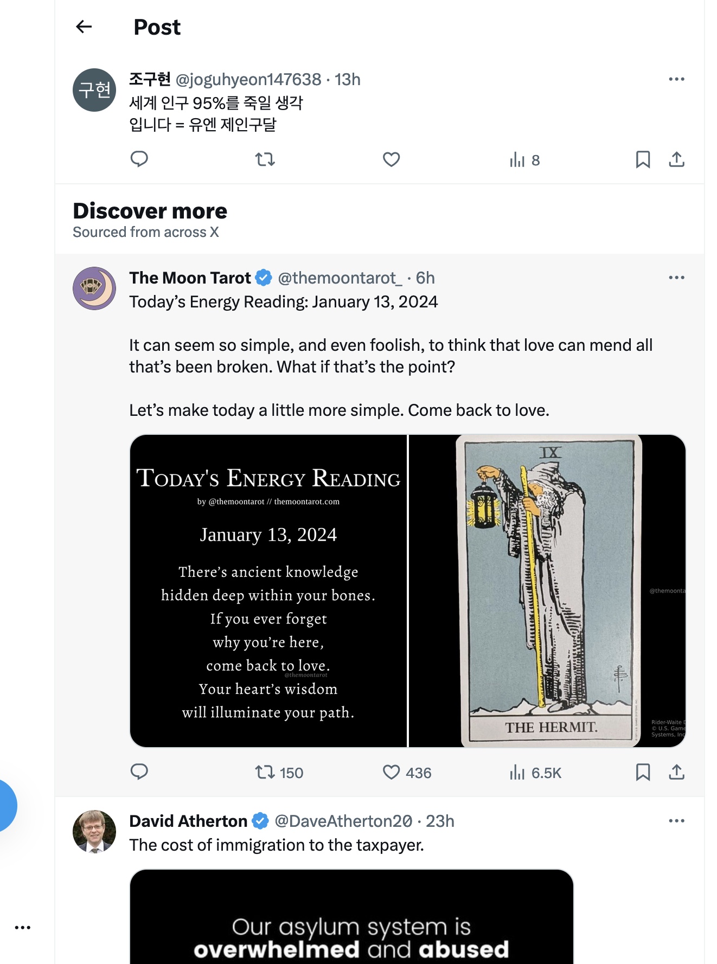Open more options on the 조구현 post
Image resolution: width=717 pixels, height=964 pixels.
tap(676, 79)
